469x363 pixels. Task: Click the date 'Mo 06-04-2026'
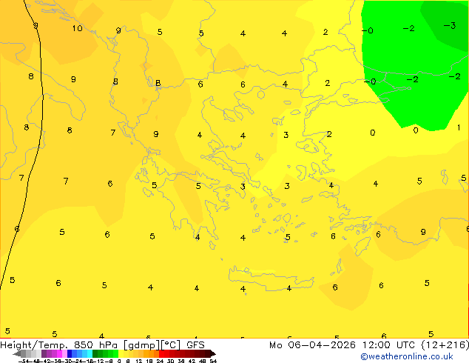pos(312,345)
